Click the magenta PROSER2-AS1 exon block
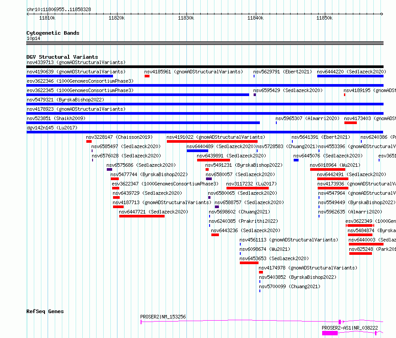The height and width of the screenshot is (338, 396). pyautogui.click(x=330, y=334)
